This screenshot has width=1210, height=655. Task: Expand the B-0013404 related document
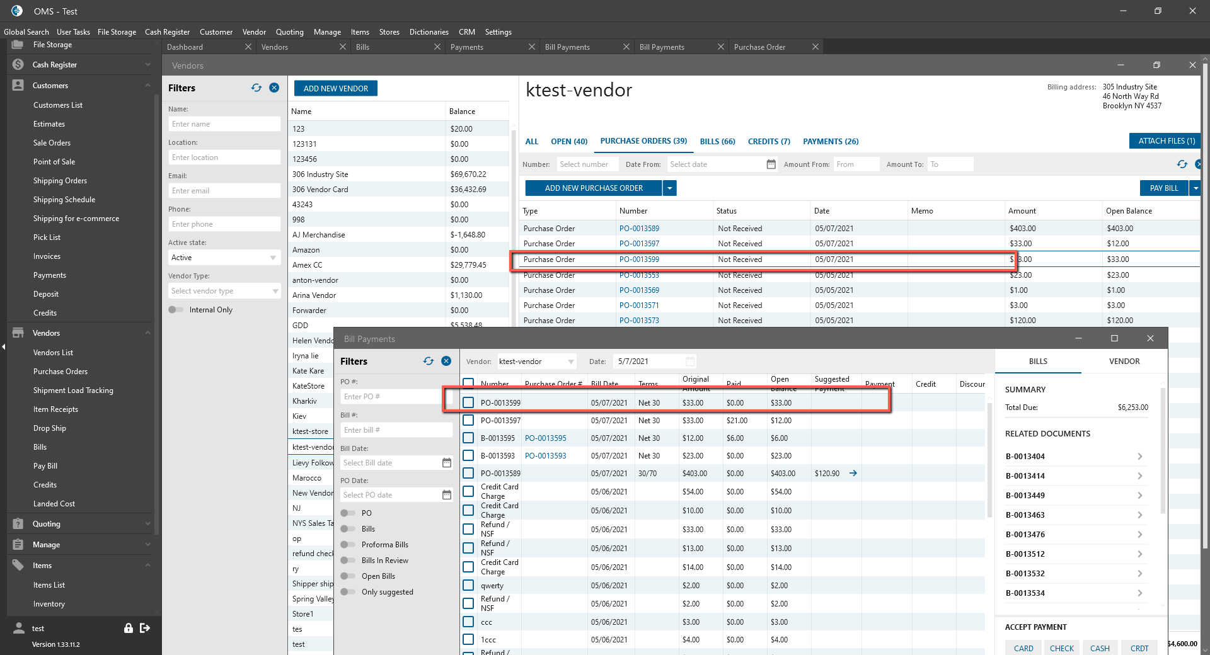click(x=1139, y=457)
